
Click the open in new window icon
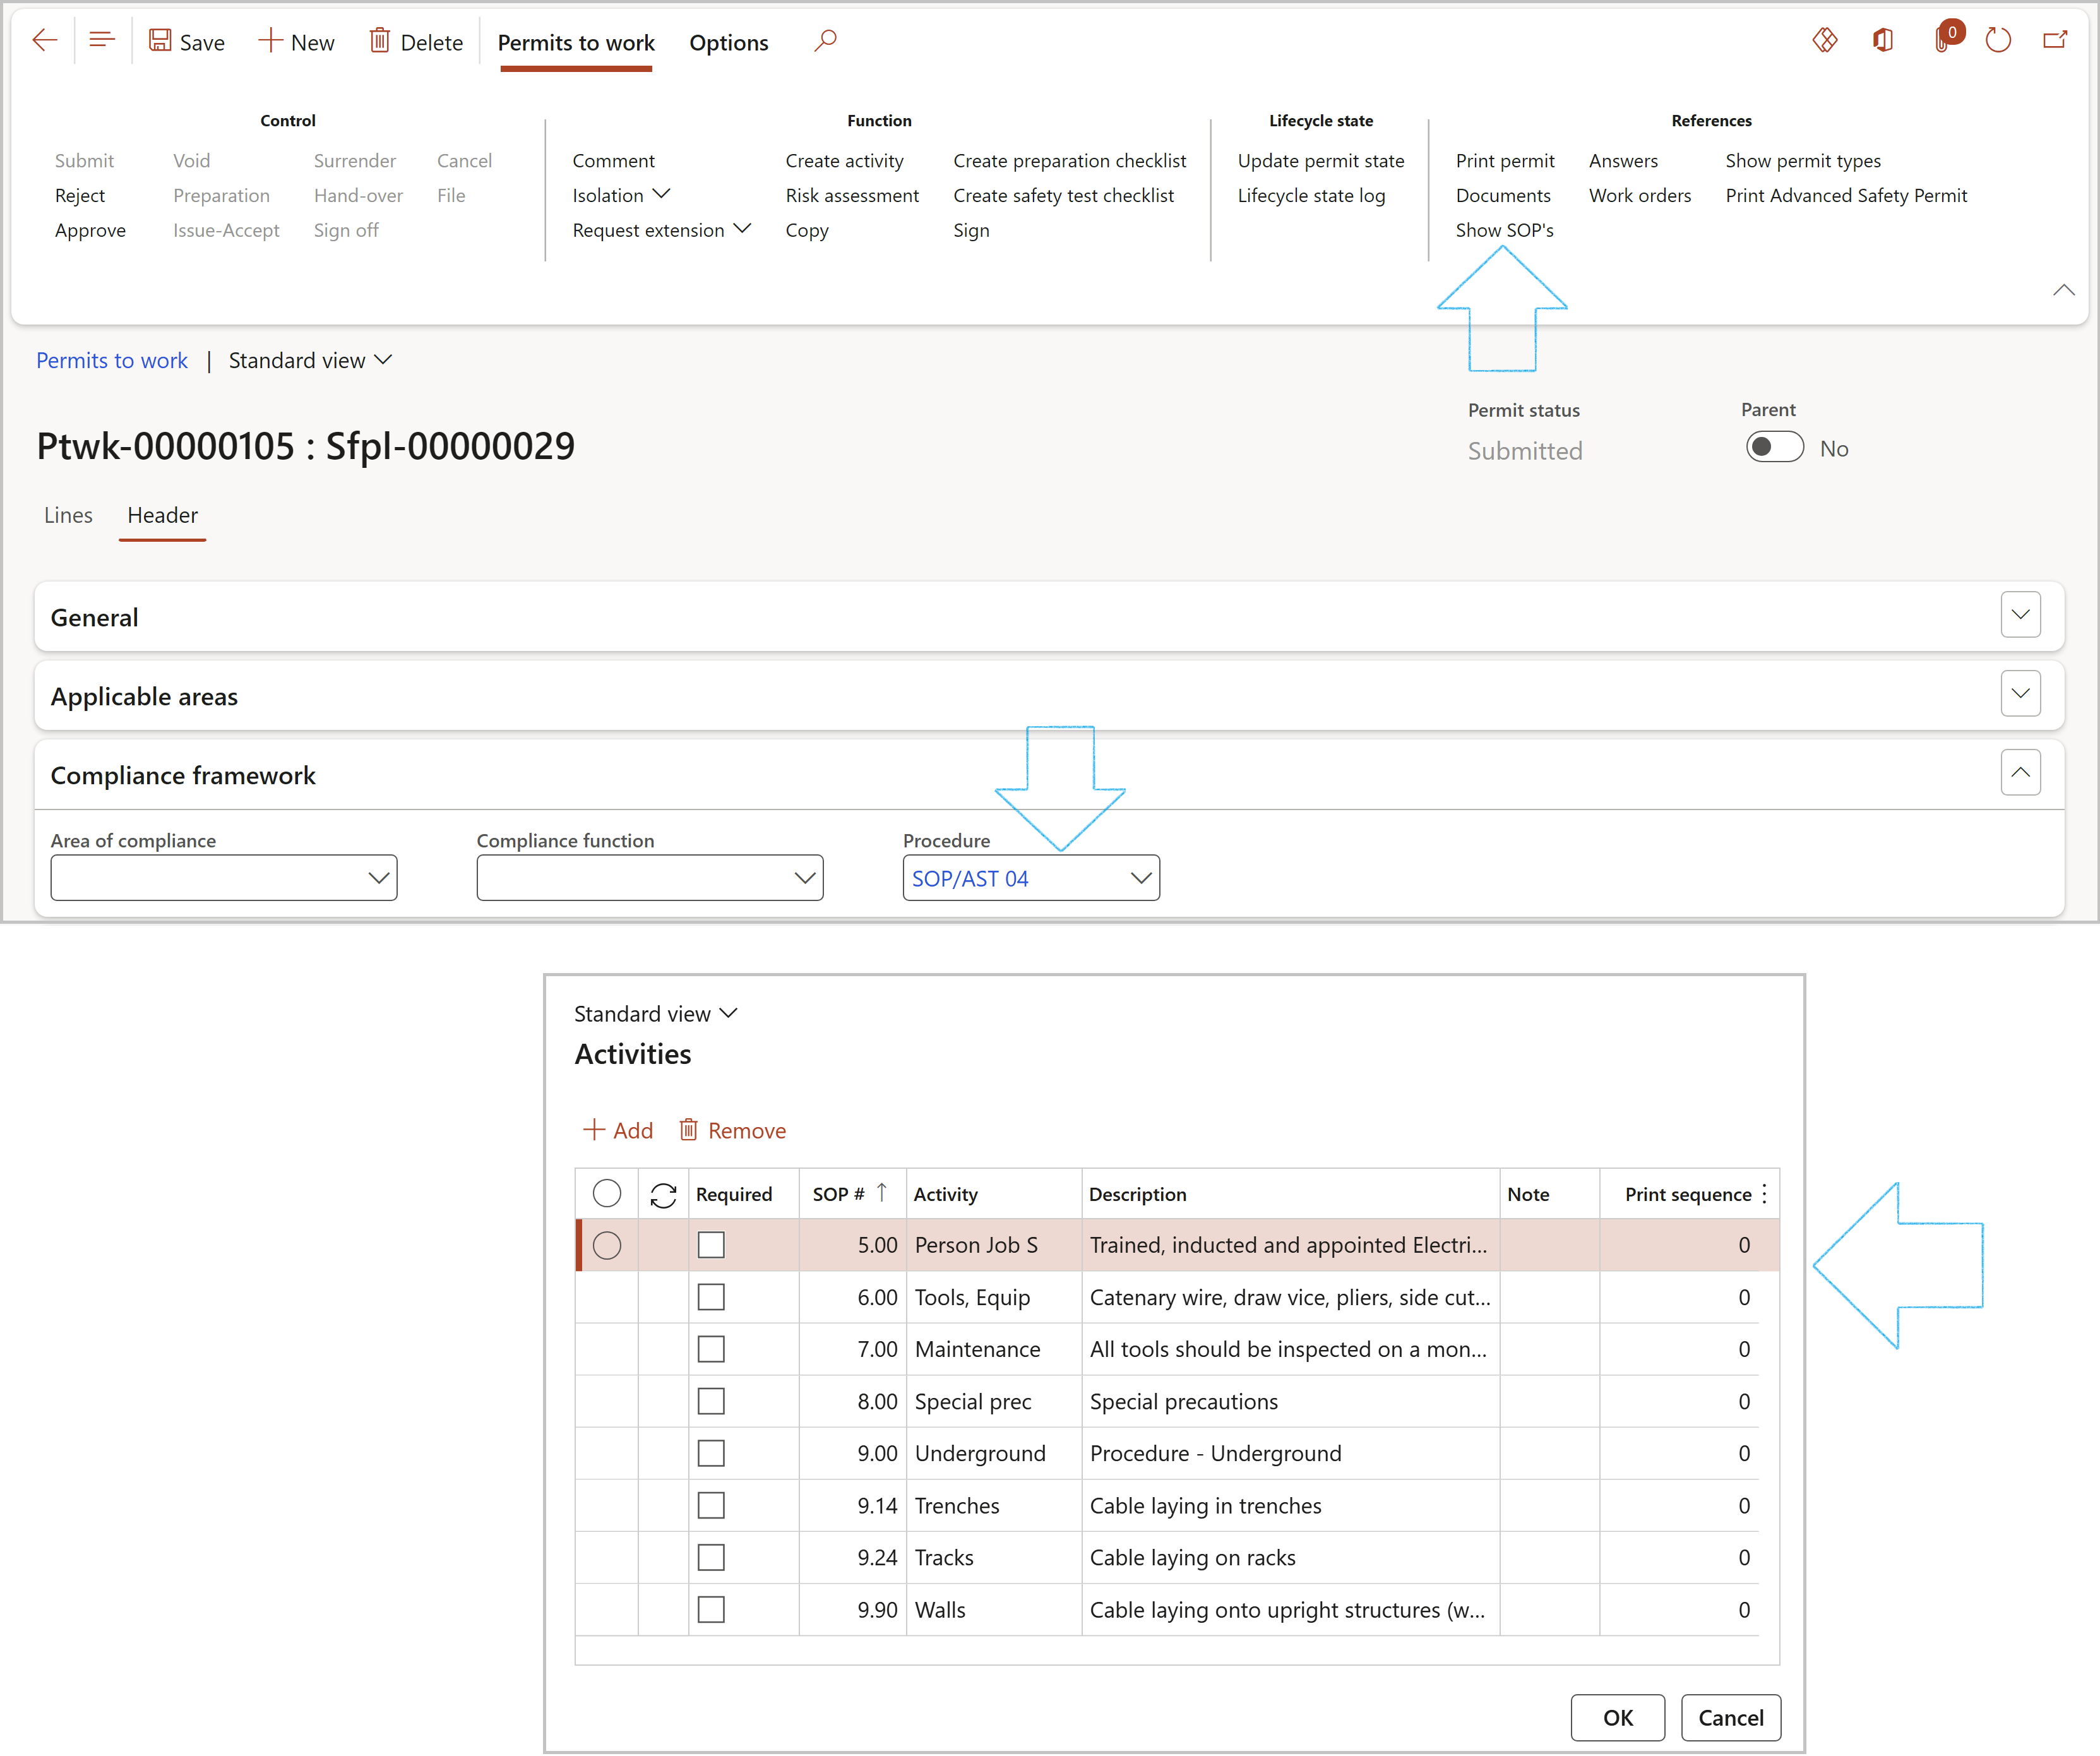click(2055, 40)
